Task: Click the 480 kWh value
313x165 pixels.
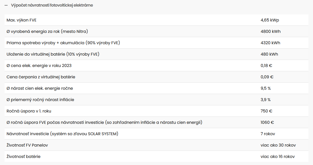Action: coord(269,54)
